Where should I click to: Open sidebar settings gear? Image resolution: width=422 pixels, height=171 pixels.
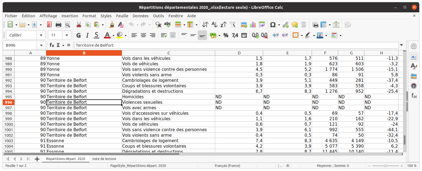click(x=414, y=46)
